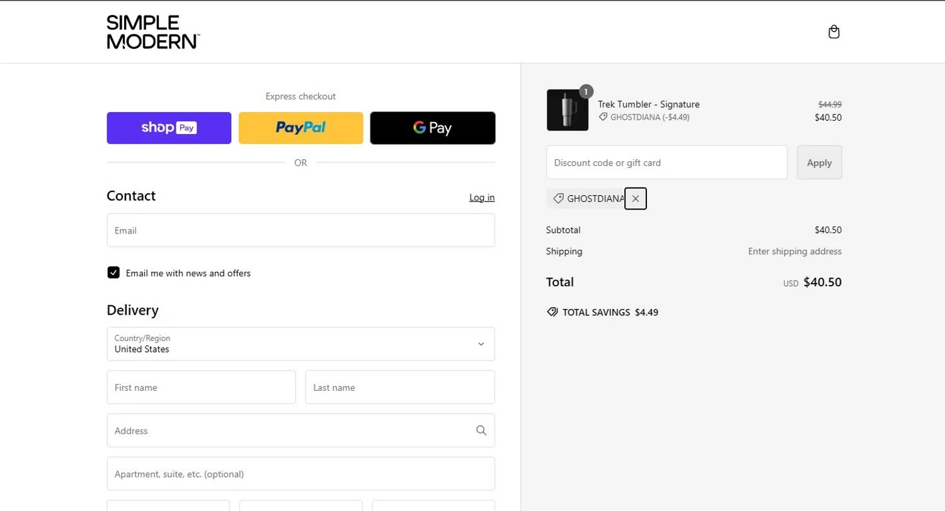Click the struck-through $44.99 price

(x=830, y=104)
